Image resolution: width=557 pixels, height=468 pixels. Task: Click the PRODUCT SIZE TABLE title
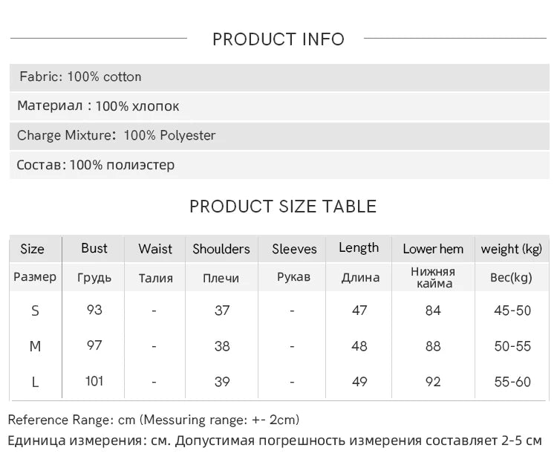coord(283,207)
